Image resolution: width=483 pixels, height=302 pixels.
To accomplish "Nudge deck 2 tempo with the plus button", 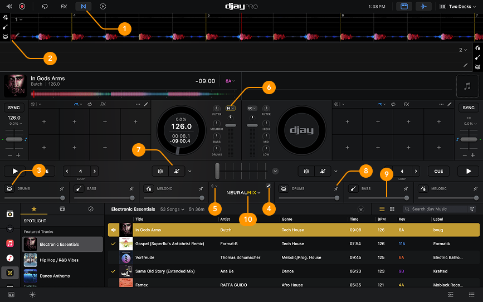I will (472, 155).
